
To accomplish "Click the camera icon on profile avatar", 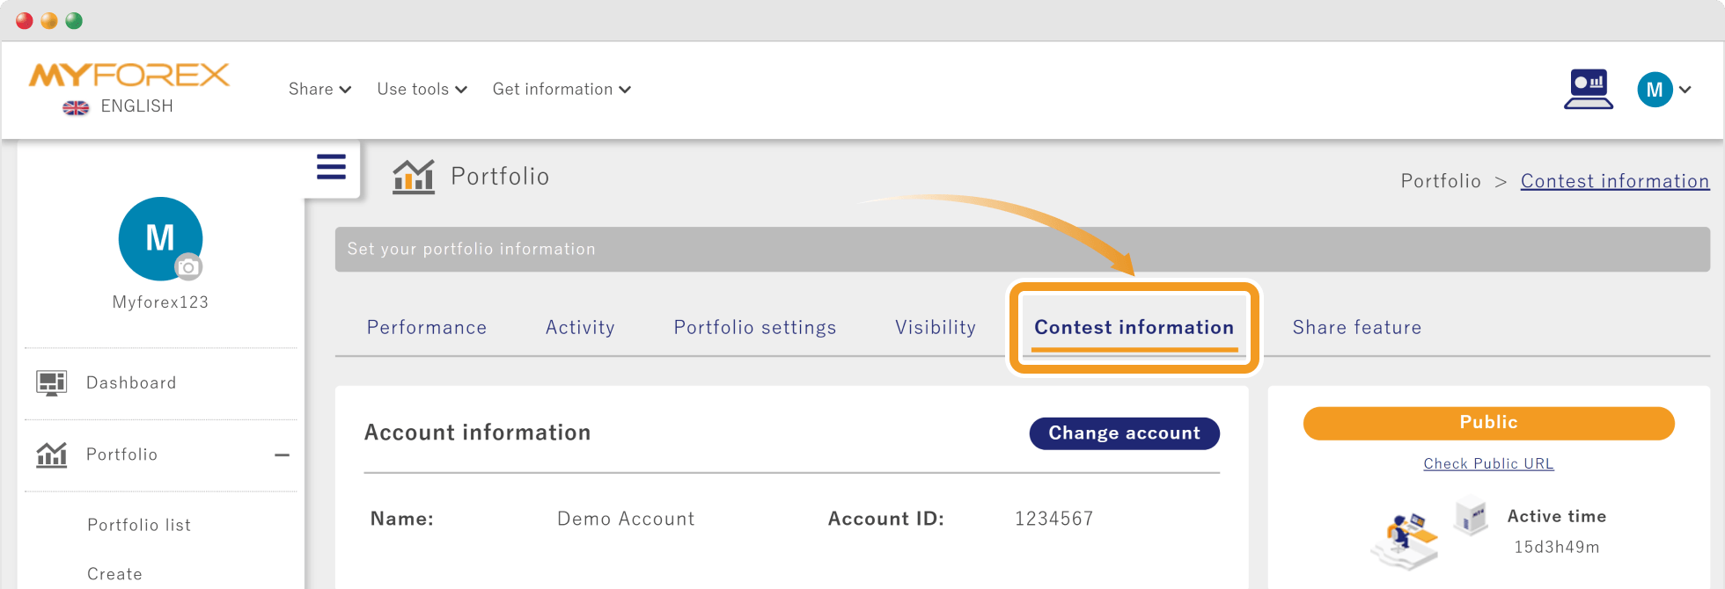I will pyautogui.click(x=187, y=267).
